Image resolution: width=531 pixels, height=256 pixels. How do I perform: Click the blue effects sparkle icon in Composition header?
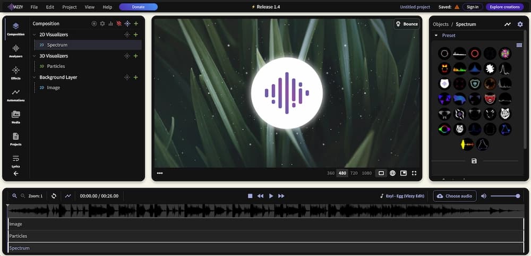click(x=127, y=24)
